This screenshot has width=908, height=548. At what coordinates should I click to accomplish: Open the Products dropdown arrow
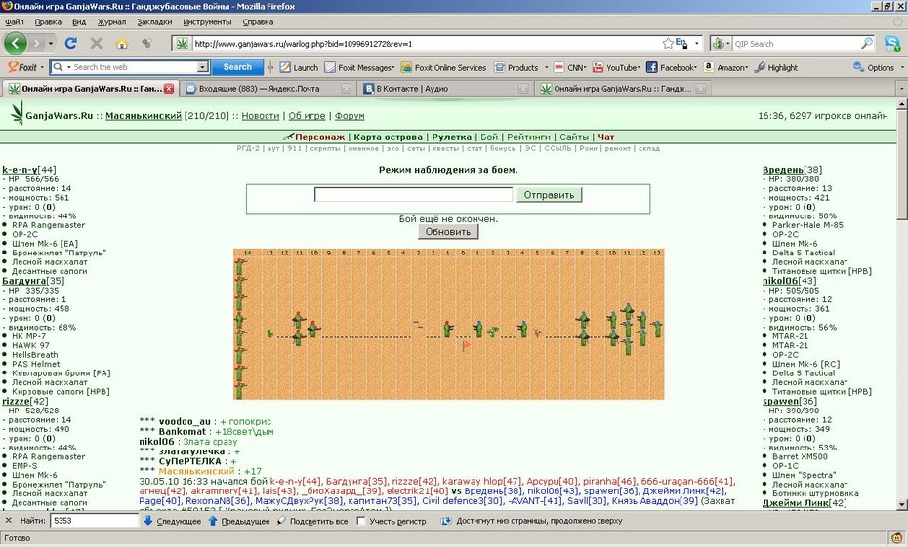pyautogui.click(x=546, y=67)
